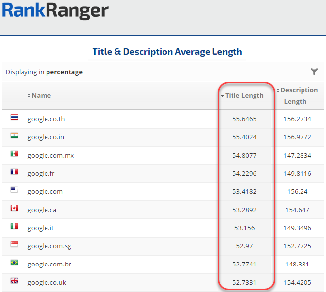Click description length value 149.3496

tap(297, 228)
